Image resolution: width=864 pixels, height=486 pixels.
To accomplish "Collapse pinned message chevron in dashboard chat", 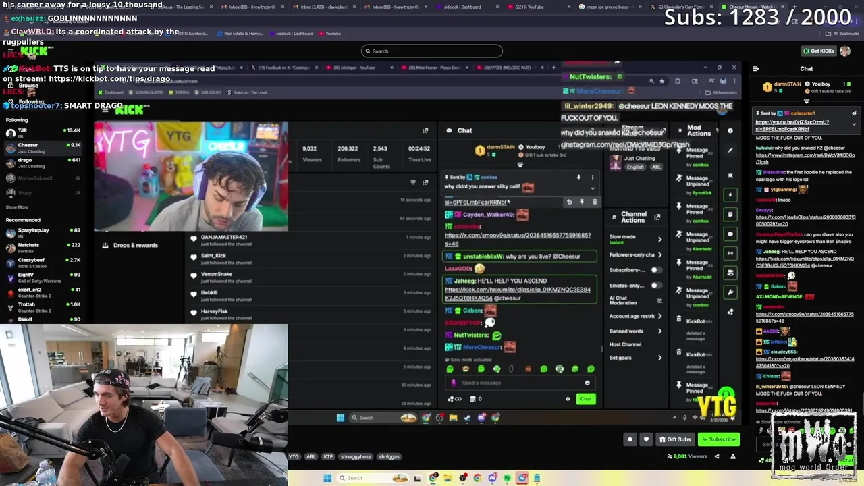I will coord(593,188).
